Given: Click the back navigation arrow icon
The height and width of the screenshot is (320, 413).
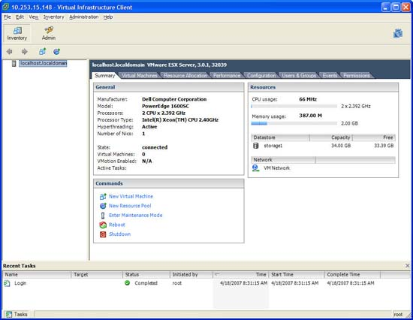Looking at the screenshot, I should pos(10,51).
